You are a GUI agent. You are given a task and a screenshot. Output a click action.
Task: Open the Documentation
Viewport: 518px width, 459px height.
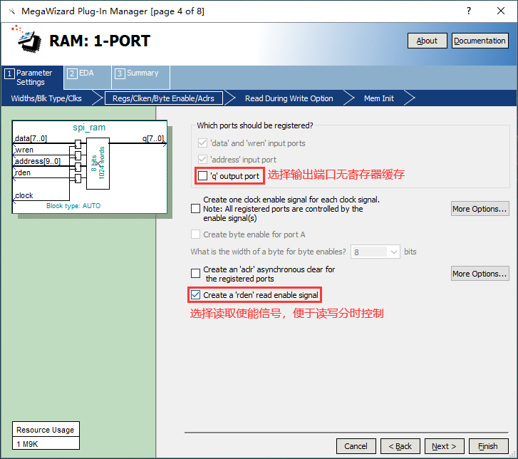[x=480, y=41]
